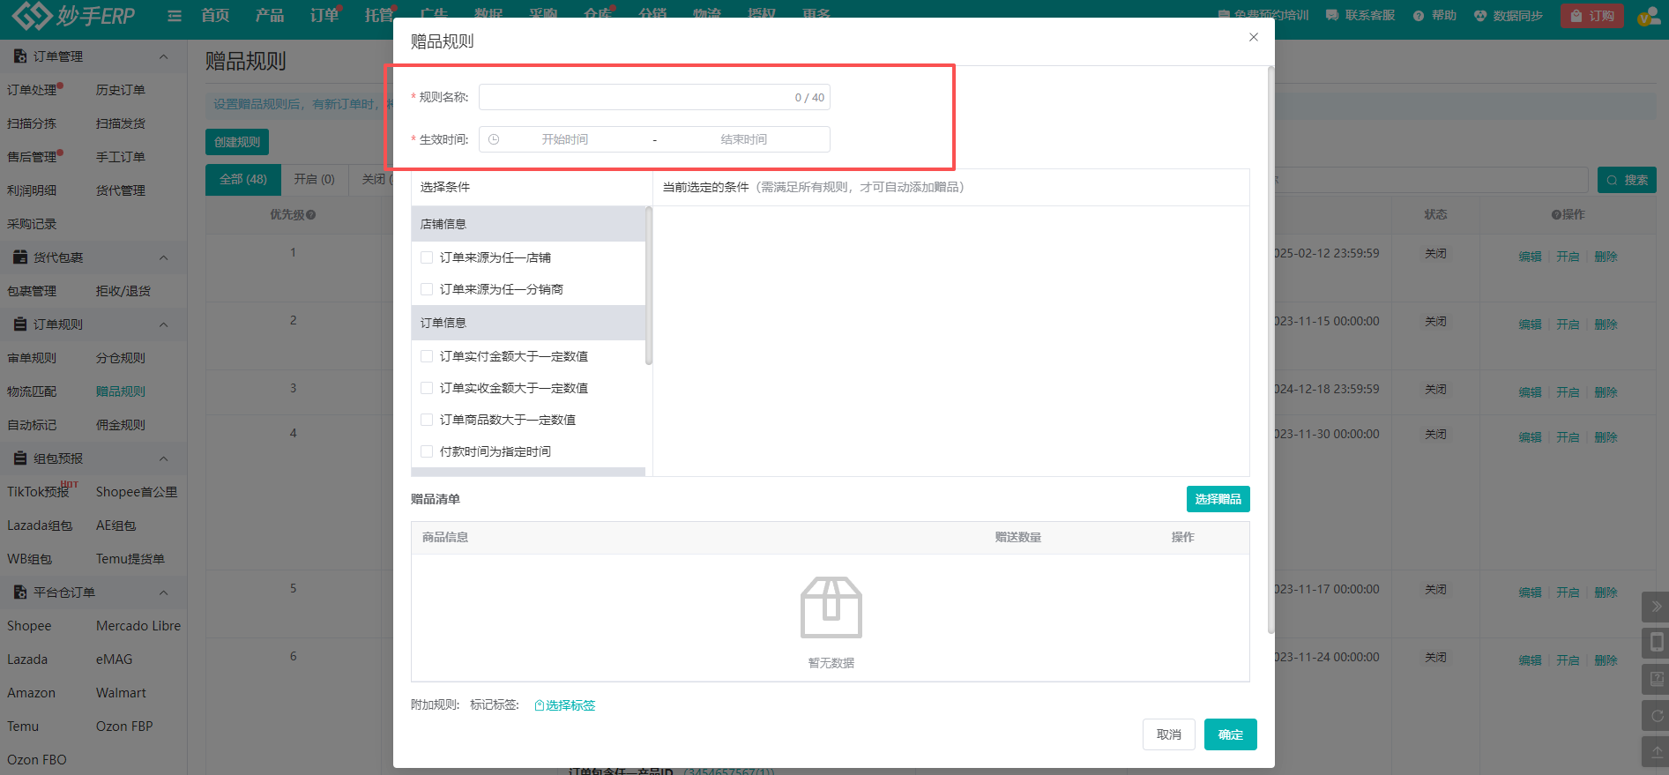This screenshot has width=1669, height=775.
Task: Click the refresh floating icon
Action: 1656,716
